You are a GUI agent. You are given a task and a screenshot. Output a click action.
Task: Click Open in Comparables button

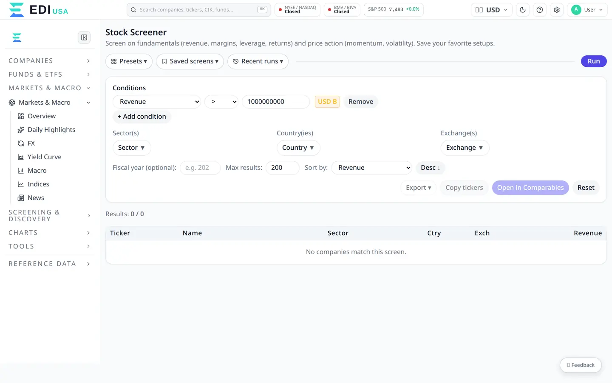pos(530,188)
